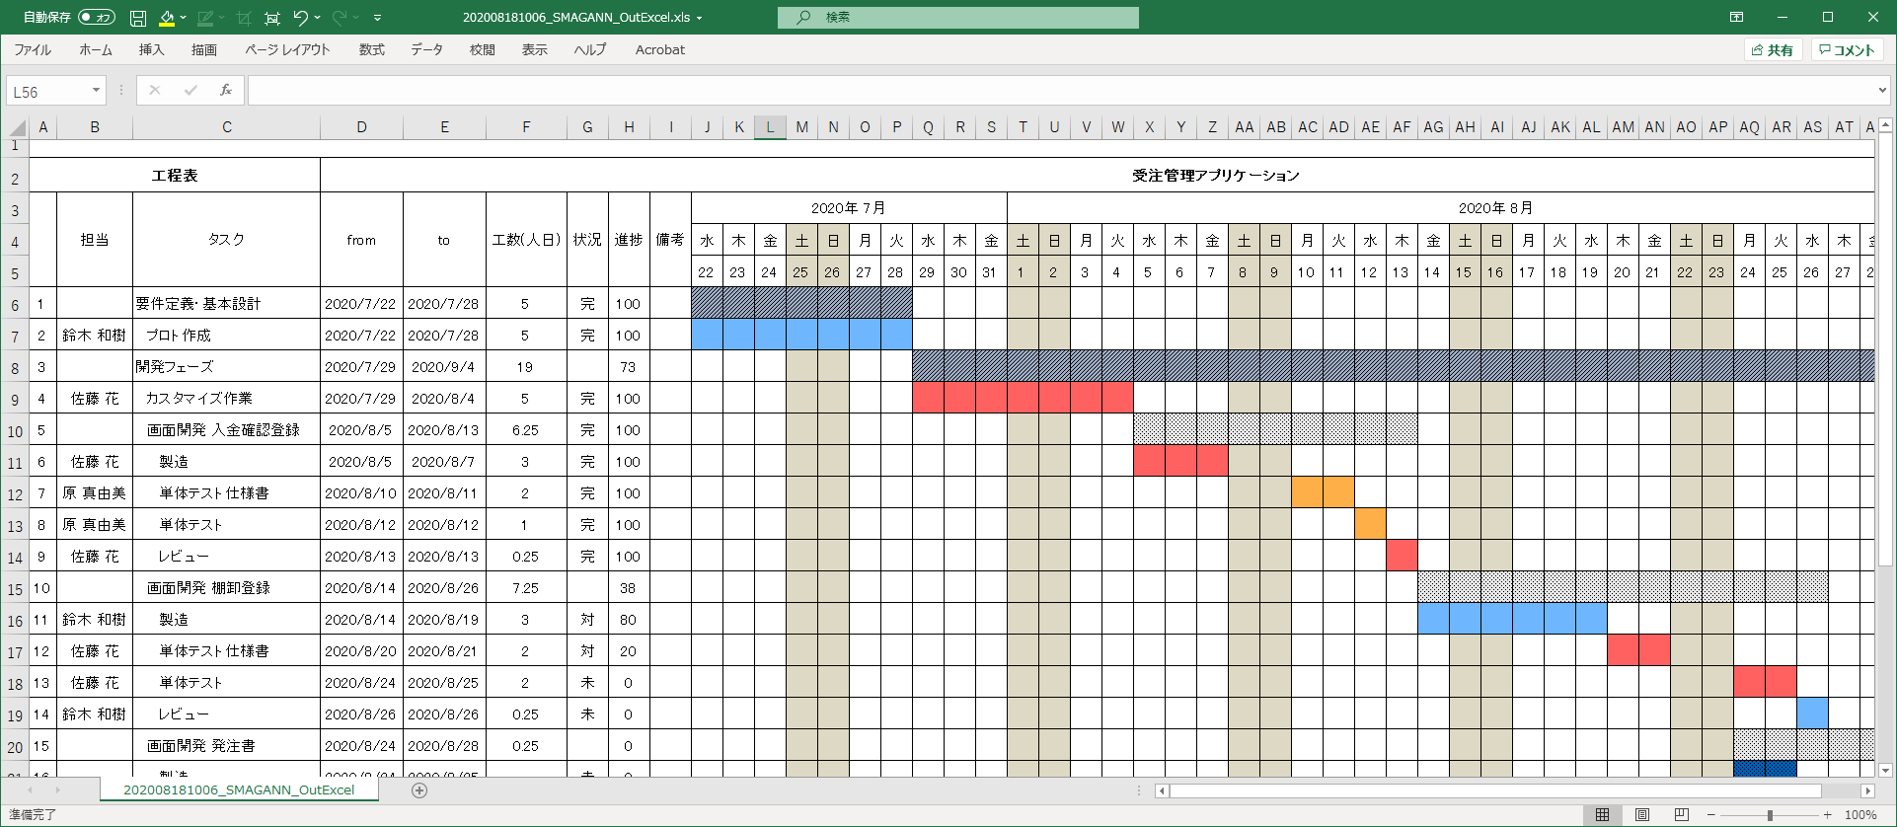This screenshot has width=1897, height=827.
Task: Select the sheet tab 202008181006_SMAGANN_OutExcel
Action: [239, 789]
